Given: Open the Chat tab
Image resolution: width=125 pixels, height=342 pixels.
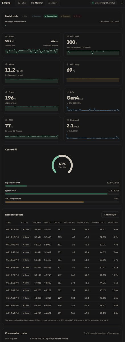Looking at the screenshot, I should coord(22,3).
